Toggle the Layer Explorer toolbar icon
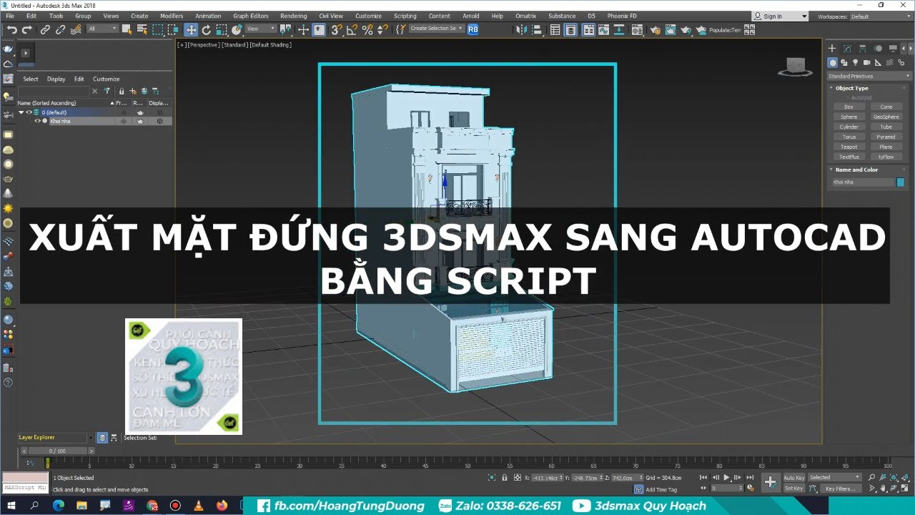Viewport: 915px width, 515px height. tap(570, 30)
